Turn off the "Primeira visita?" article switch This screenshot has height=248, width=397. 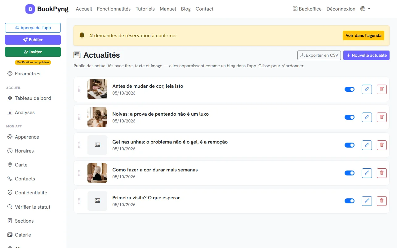[350, 201]
